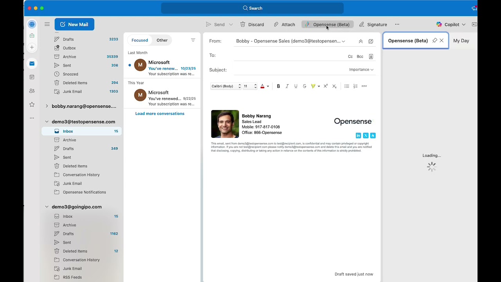Click in the To field

pos(290,56)
